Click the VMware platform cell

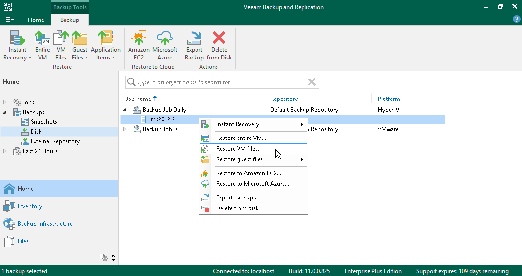(x=388, y=129)
